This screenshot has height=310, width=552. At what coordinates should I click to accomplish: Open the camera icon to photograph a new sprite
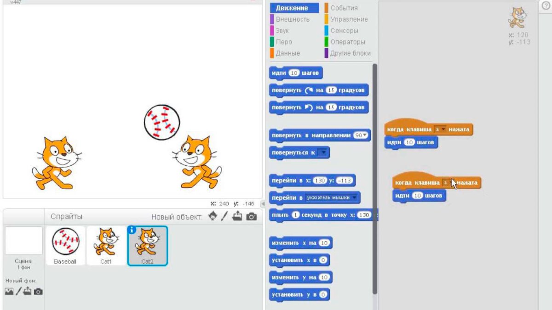pyautogui.click(x=251, y=216)
